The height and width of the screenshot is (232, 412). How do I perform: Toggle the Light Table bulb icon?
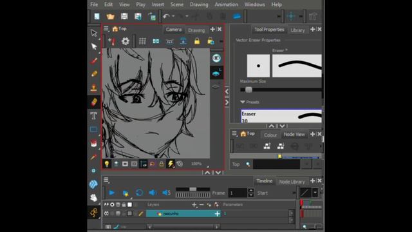click(107, 164)
